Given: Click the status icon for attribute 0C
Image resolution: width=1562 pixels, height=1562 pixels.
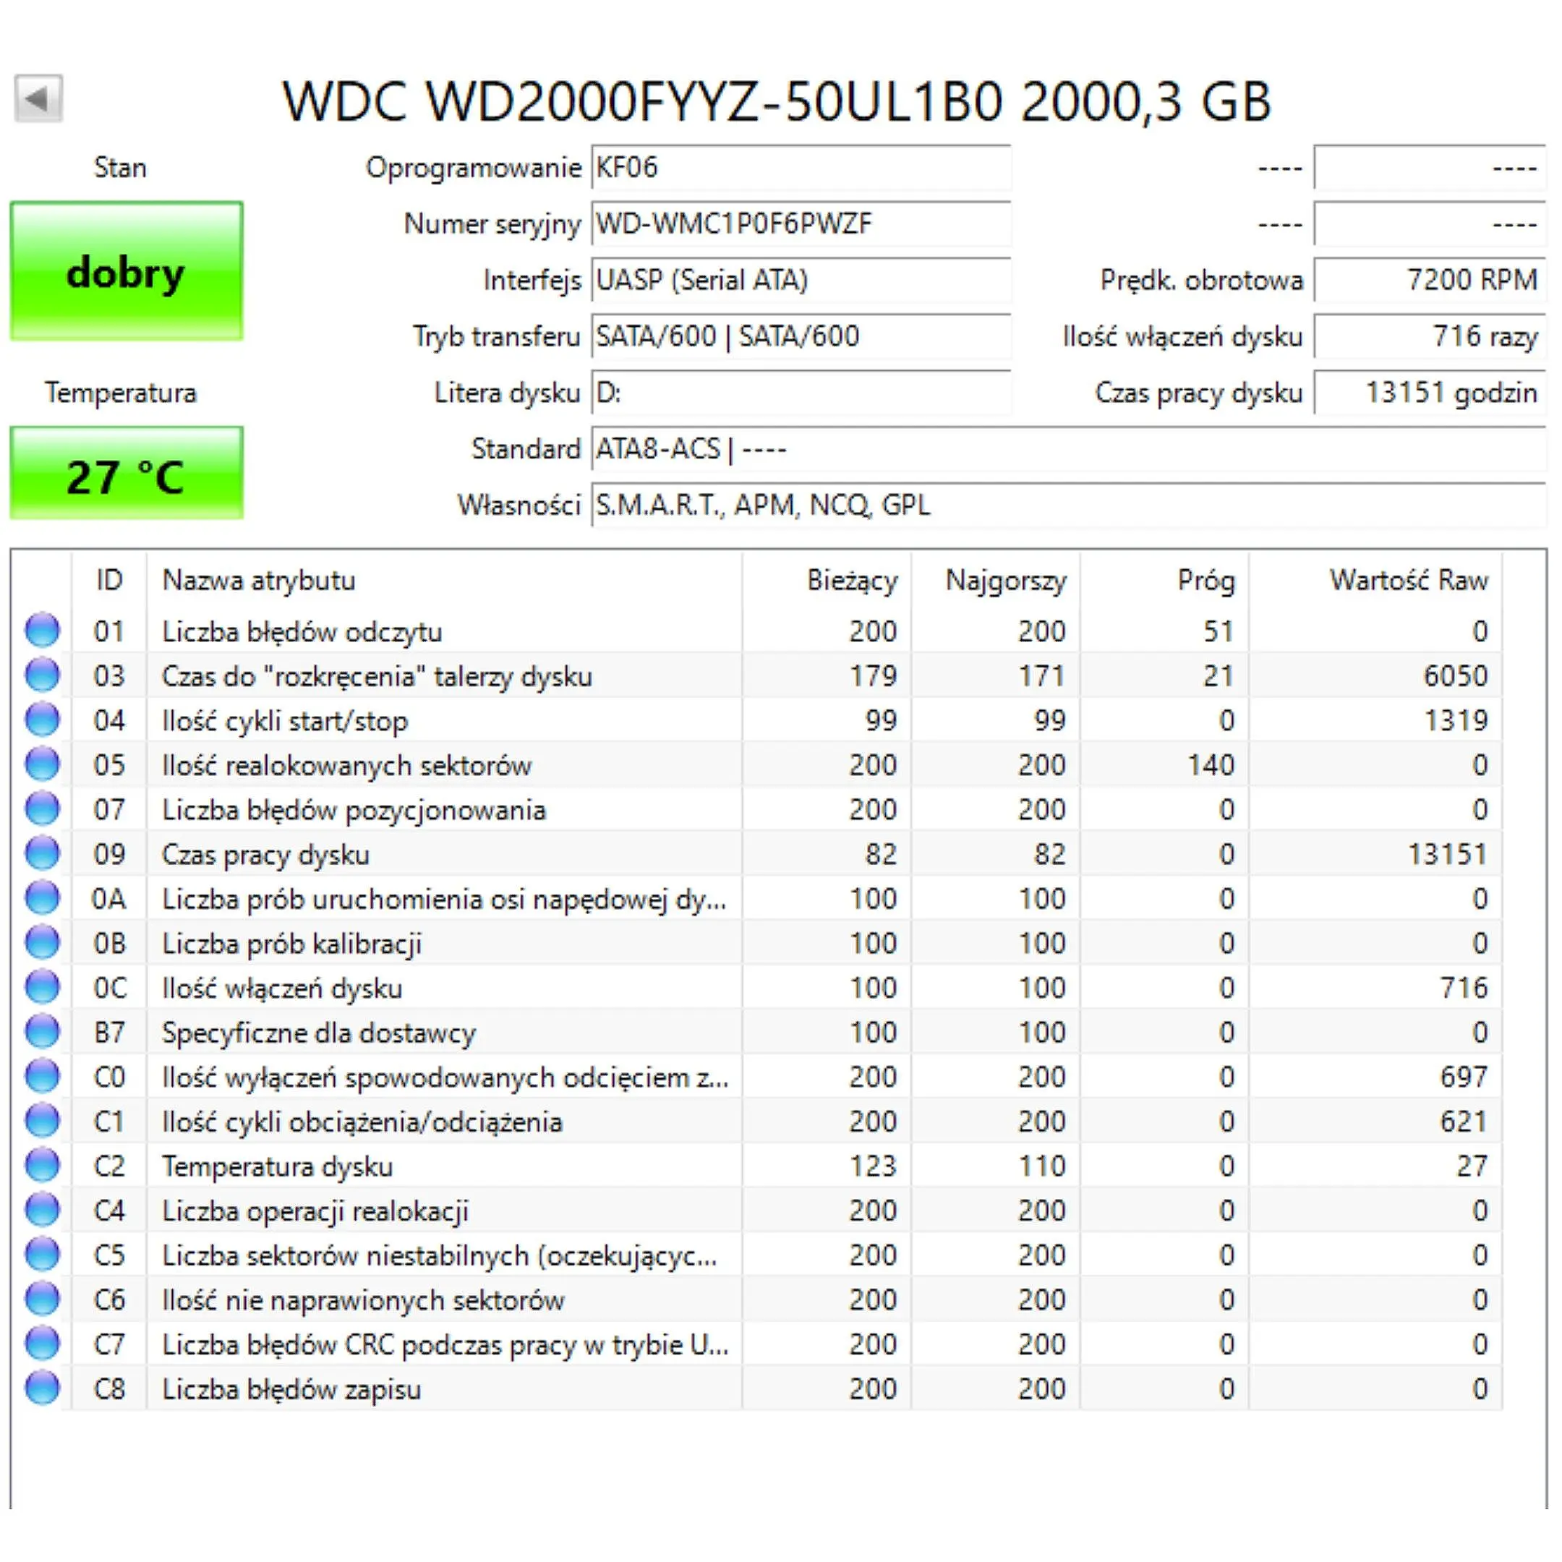Looking at the screenshot, I should pyautogui.click(x=42, y=987).
